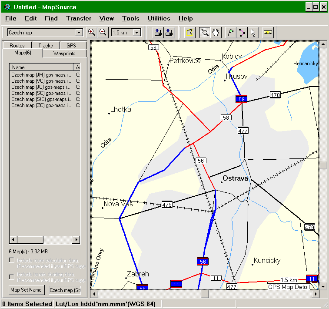The height and width of the screenshot is (309, 329).
Task: Open the 1.5 km zoom scale dropdown
Action: [137, 33]
